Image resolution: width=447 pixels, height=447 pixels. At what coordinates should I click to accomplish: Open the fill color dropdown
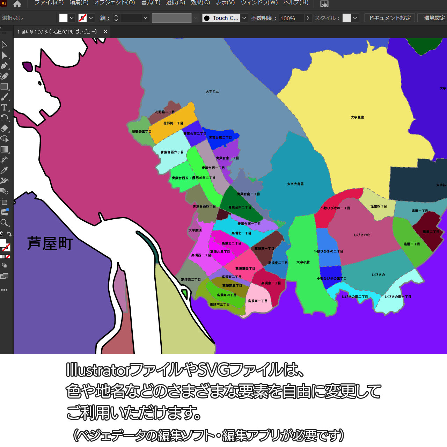click(72, 18)
